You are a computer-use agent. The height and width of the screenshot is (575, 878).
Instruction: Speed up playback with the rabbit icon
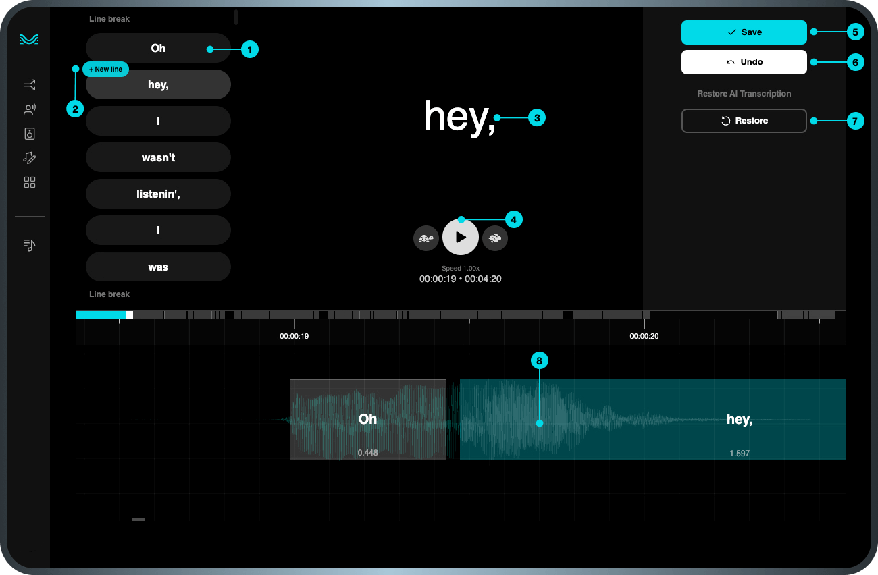coord(495,238)
